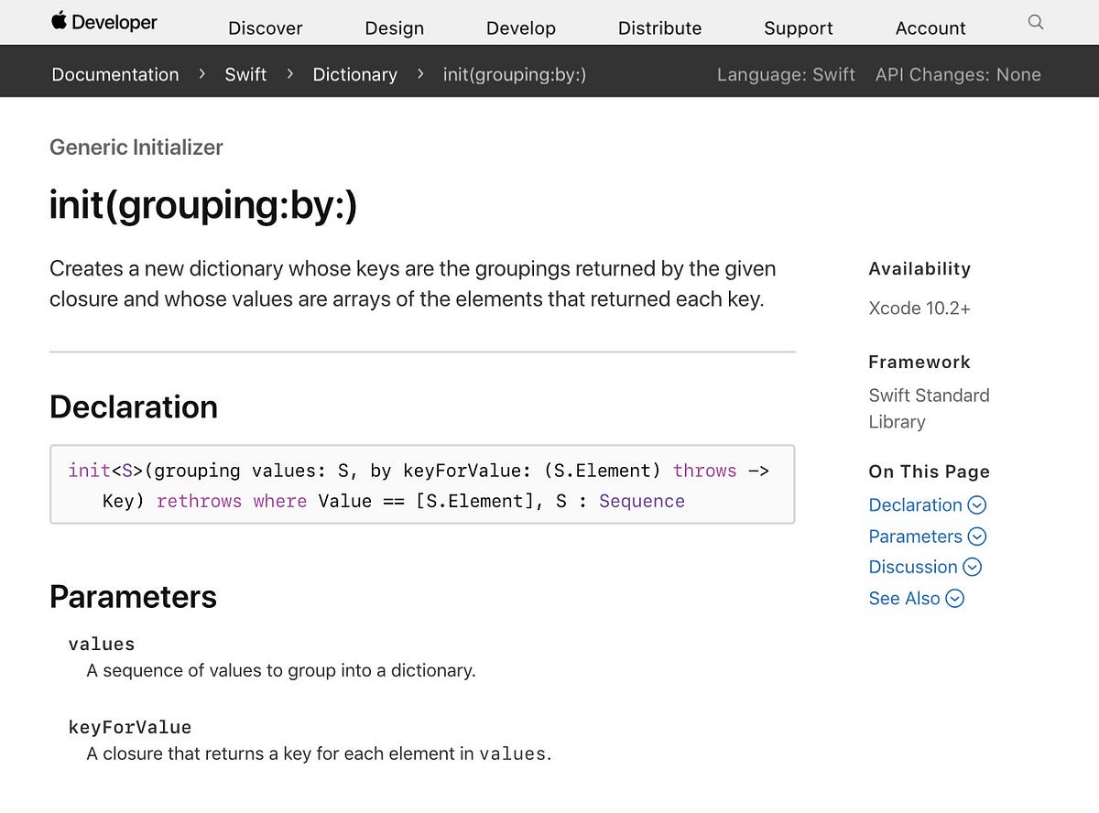Image resolution: width=1099 pixels, height=813 pixels.
Task: Expand the Declaration section chevron
Action: (976, 504)
